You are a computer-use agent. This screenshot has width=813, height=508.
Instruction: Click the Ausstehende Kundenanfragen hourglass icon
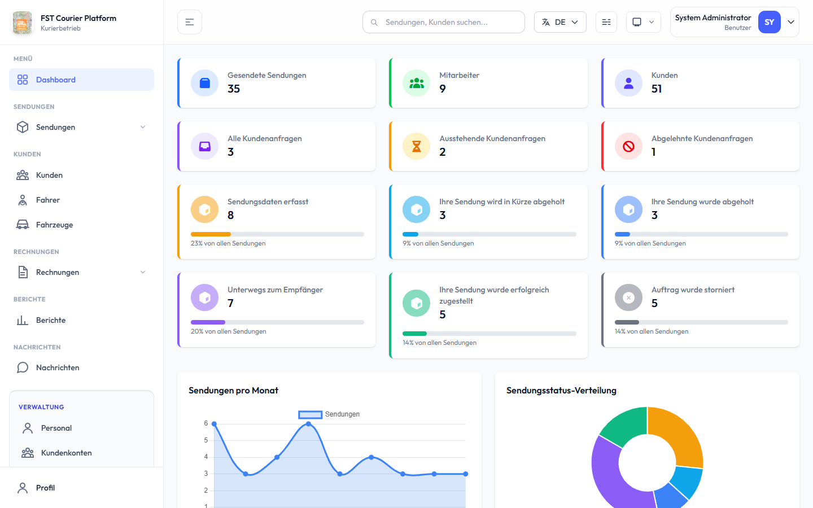[x=417, y=146]
